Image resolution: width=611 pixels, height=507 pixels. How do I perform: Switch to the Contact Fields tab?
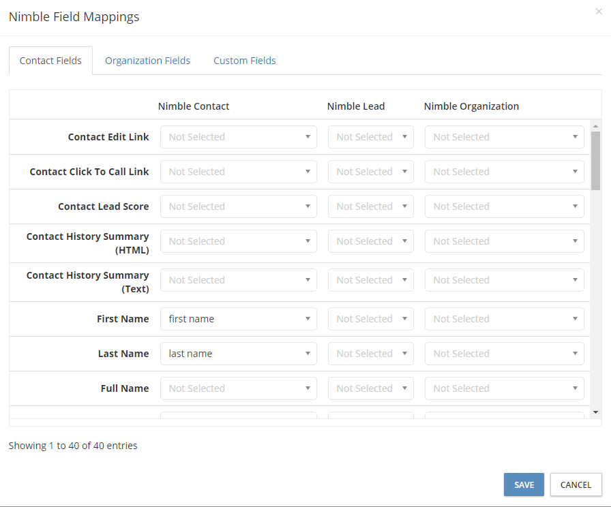click(50, 61)
